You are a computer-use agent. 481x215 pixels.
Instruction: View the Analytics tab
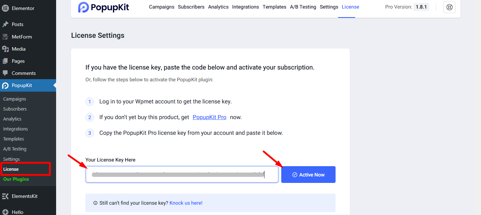pyautogui.click(x=218, y=7)
